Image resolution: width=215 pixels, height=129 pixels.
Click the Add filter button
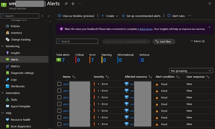coord(164,41)
